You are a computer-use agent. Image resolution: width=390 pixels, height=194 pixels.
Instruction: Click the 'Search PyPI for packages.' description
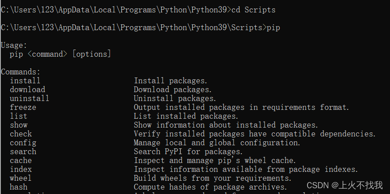click(188, 152)
